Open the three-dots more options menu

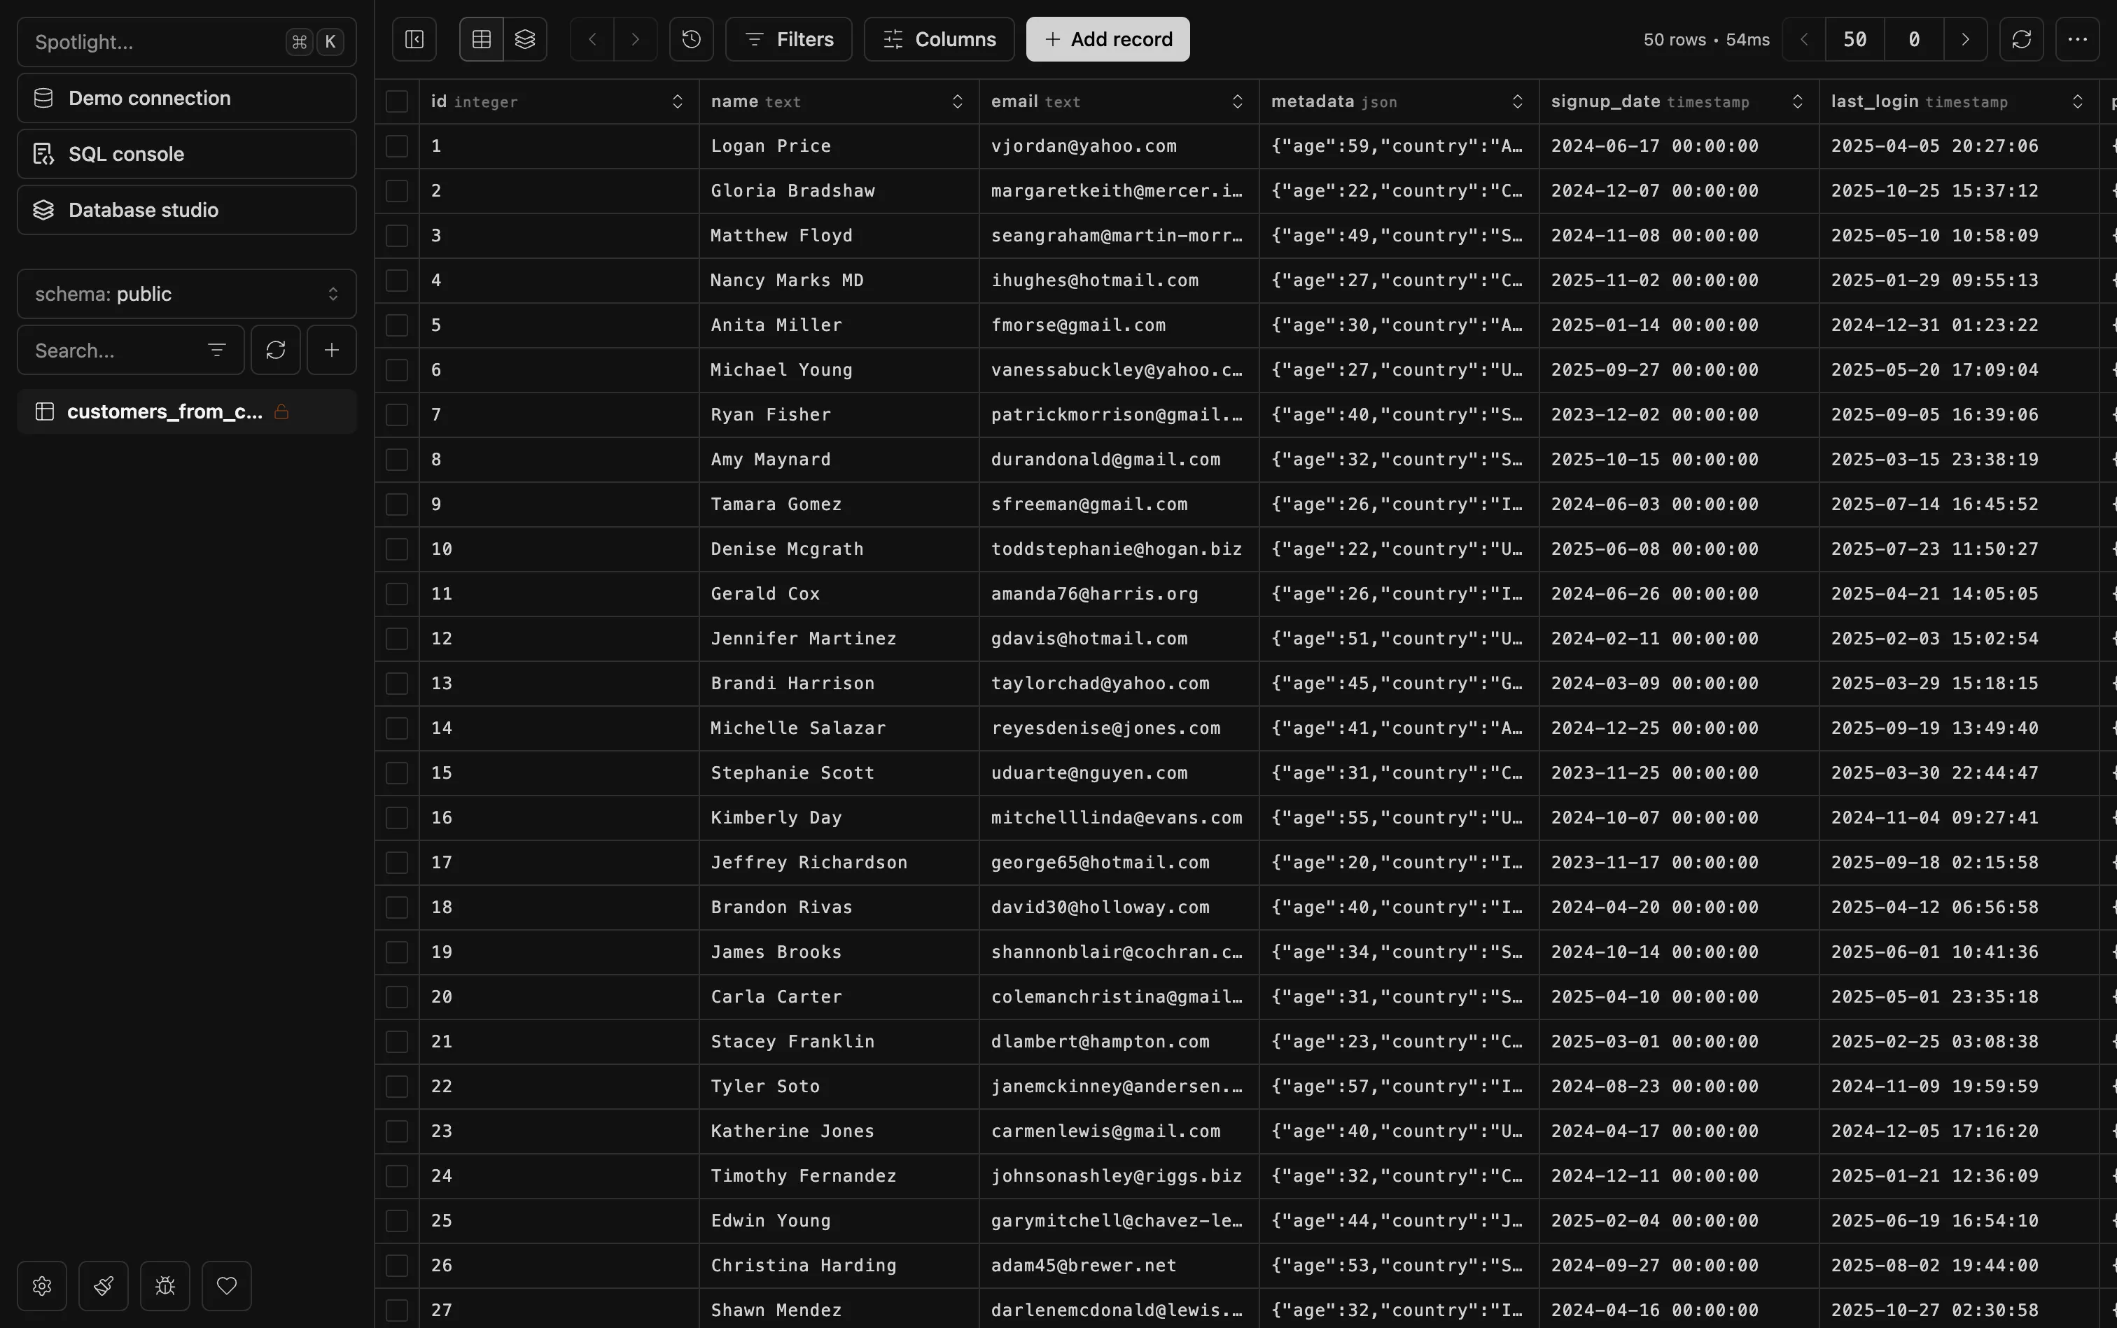pyautogui.click(x=2078, y=39)
